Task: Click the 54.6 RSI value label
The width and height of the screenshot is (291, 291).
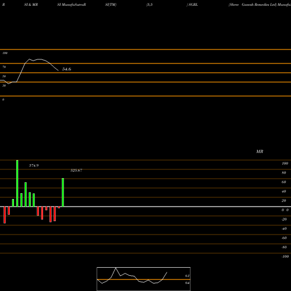Action: pos(66,69)
